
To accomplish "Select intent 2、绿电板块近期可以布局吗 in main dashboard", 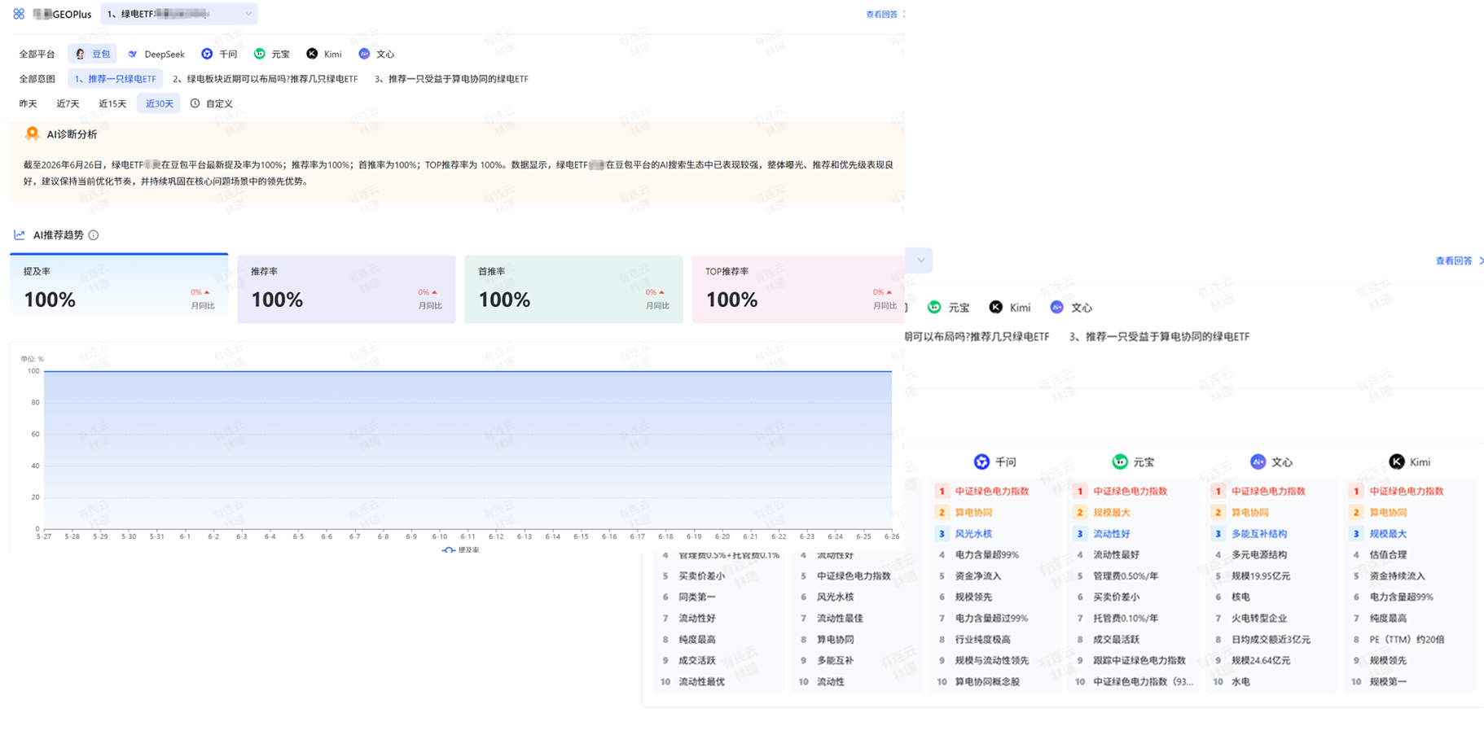I will (x=265, y=79).
